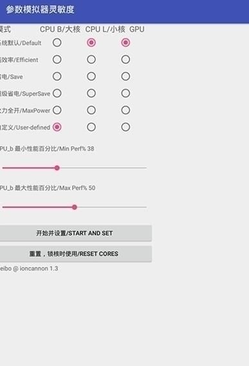The height and width of the screenshot is (366, 249).
Task: Choose Efficient mode for CPU B
Action: click(57, 59)
